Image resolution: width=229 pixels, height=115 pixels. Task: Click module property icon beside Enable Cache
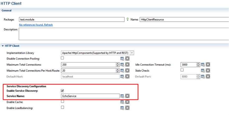[122, 102]
